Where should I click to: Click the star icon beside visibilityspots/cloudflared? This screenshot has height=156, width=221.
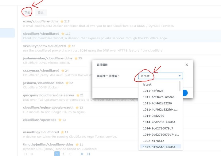(x=69, y=46)
